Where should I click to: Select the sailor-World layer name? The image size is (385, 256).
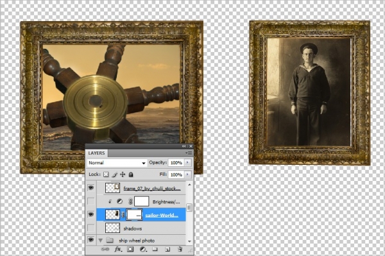point(162,215)
